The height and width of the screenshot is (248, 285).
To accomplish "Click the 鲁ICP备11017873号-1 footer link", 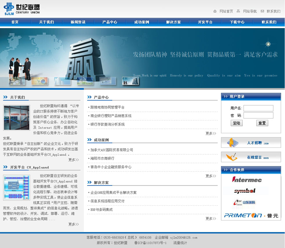I will click(150, 243).
